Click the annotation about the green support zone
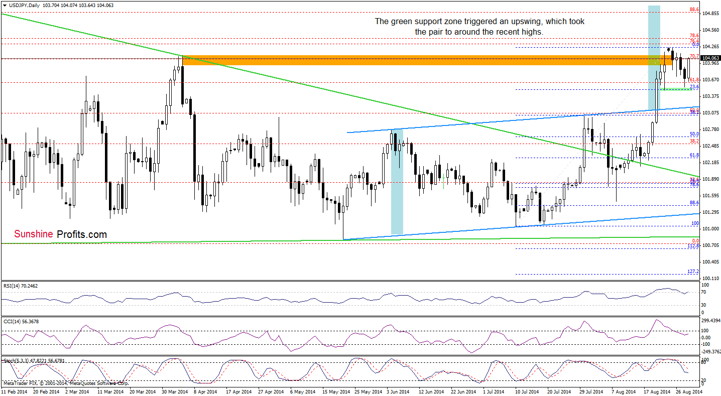 479,27
